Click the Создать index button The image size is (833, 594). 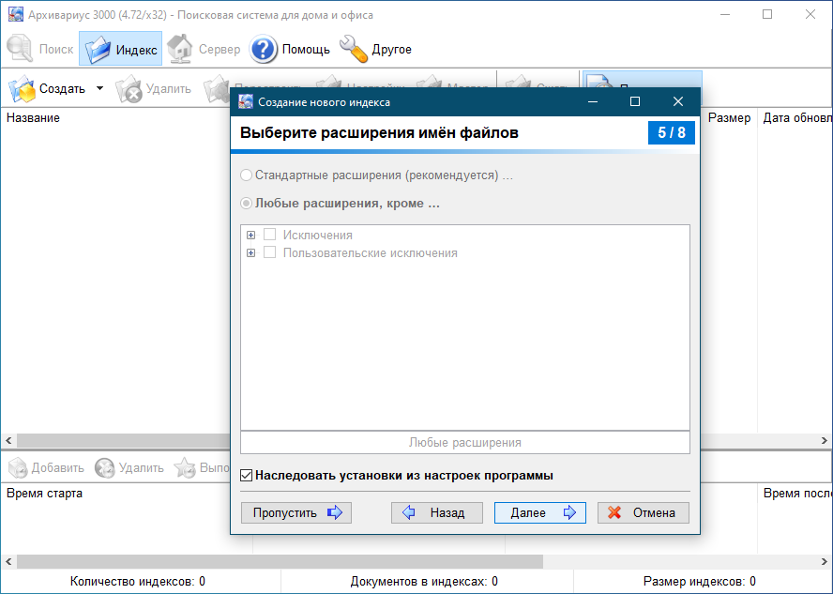[x=48, y=89]
